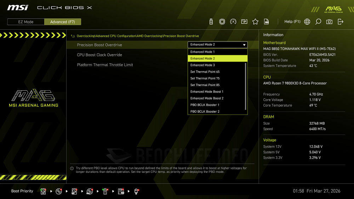Image resolution: width=354 pixels, height=199 pixels.
Task: Click the MSI logo at top left
Action: click(18, 8)
